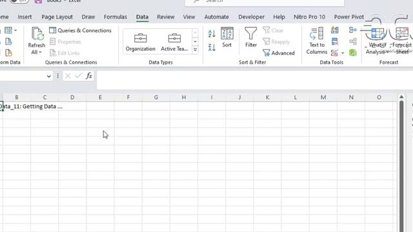413x232 pixels.
Task: Open the Advanced filter options
Action: coord(279,53)
